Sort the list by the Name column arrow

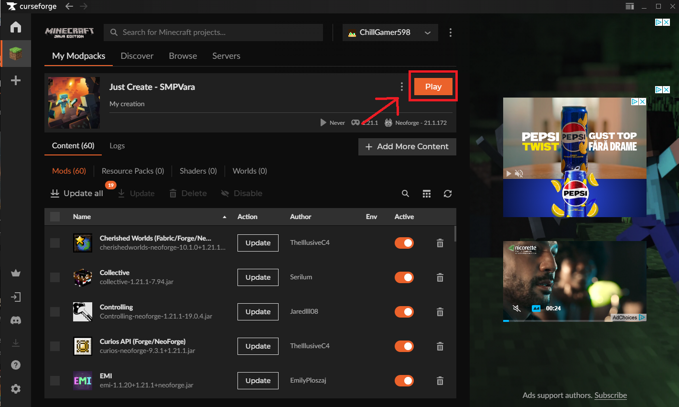pyautogui.click(x=225, y=217)
